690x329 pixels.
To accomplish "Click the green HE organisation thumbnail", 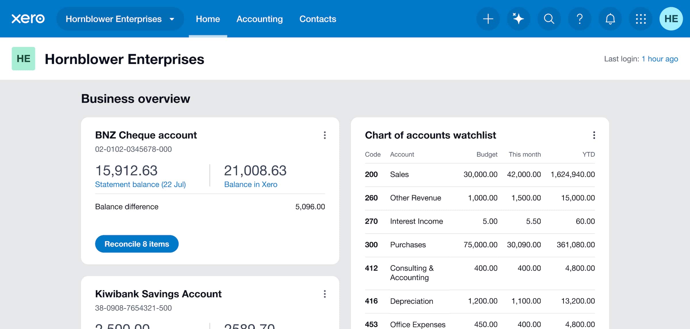I will pos(23,59).
